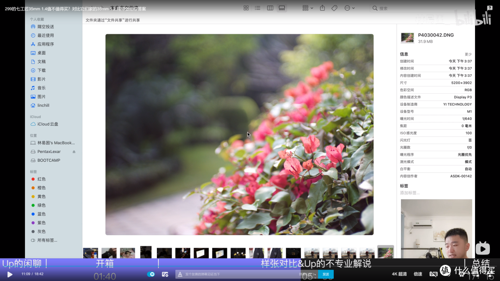Select BOOTCAMP volume in sidebar
The height and width of the screenshot is (281, 500).
click(45, 160)
